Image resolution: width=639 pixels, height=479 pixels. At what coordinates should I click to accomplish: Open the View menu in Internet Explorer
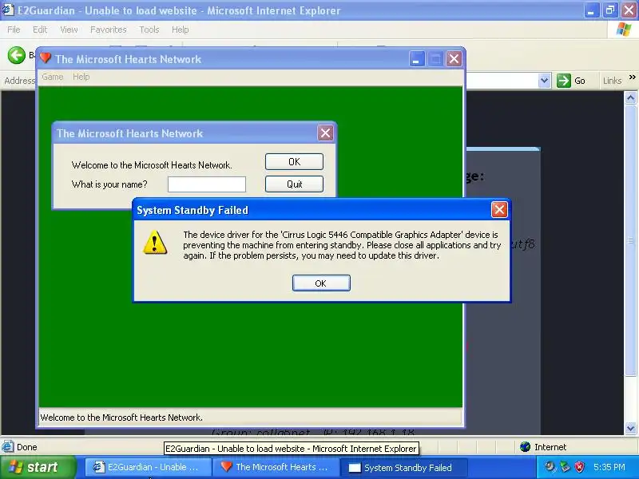[x=69, y=30]
